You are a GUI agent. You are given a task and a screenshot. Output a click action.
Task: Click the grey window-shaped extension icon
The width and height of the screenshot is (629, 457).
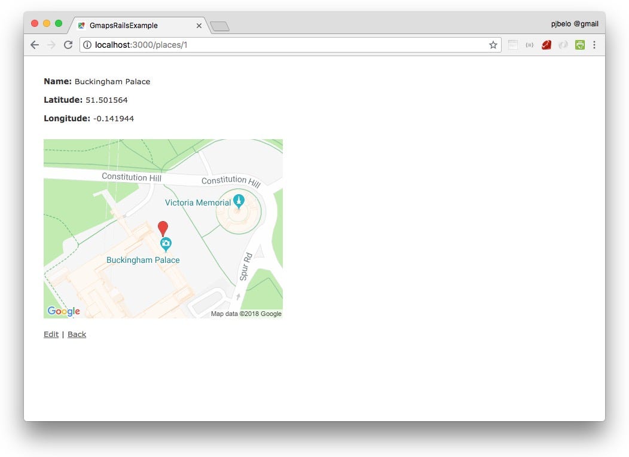point(512,45)
